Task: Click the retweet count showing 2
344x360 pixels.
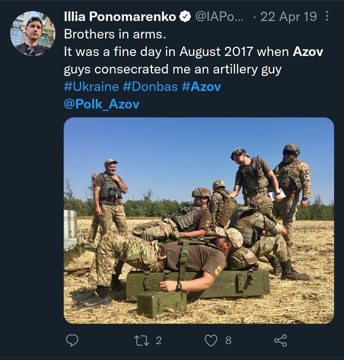Action: [x=158, y=341]
